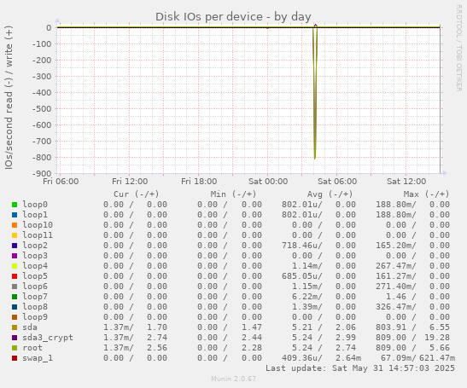This screenshot has width=467, height=388.
Task: Click the root legend color swatch
Action: pos(15,348)
